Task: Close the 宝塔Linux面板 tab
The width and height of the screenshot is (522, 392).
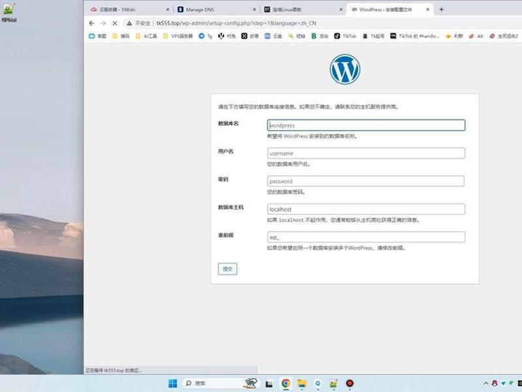Action: point(341,10)
